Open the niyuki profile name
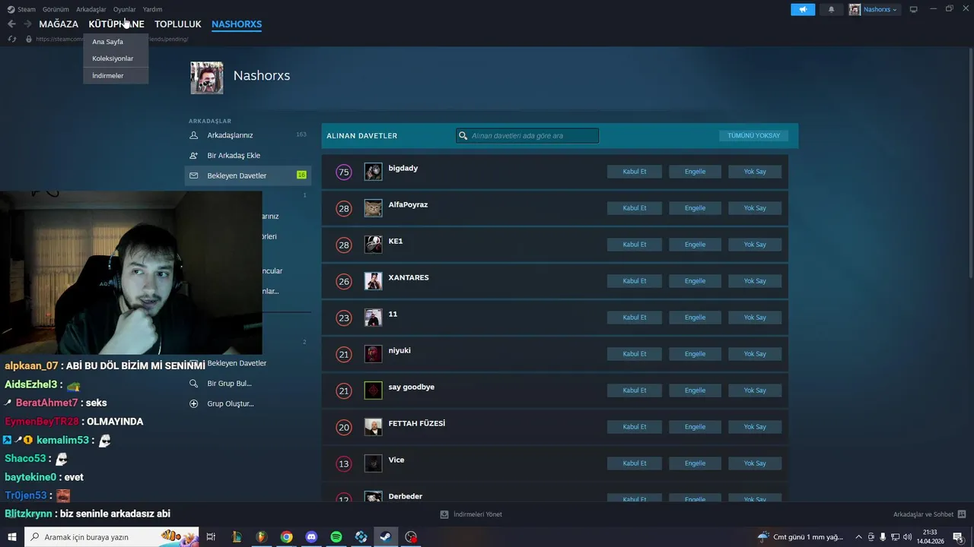The height and width of the screenshot is (547, 974). coord(399,351)
